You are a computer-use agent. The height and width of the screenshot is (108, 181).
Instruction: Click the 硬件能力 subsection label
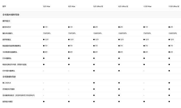click(6, 21)
